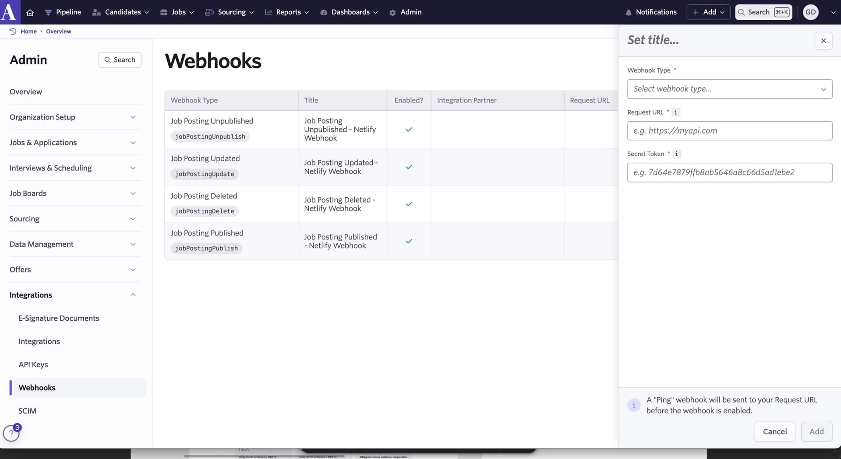Open the history icon beside Home breadcrumb
The width and height of the screenshot is (841, 459).
coord(13,31)
